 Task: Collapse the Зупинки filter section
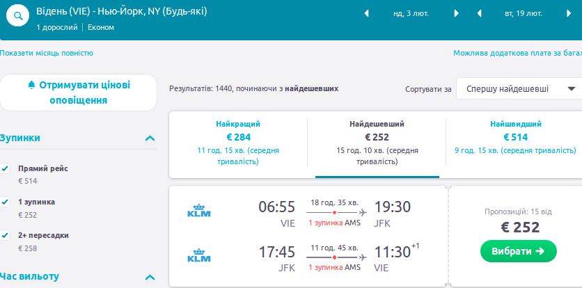(150, 138)
